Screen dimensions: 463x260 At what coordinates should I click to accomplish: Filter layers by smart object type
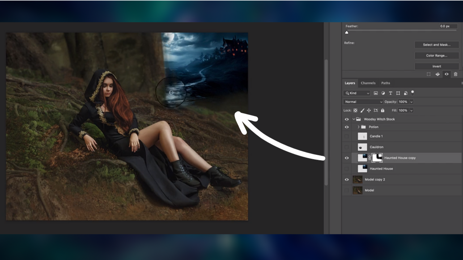[406, 93]
